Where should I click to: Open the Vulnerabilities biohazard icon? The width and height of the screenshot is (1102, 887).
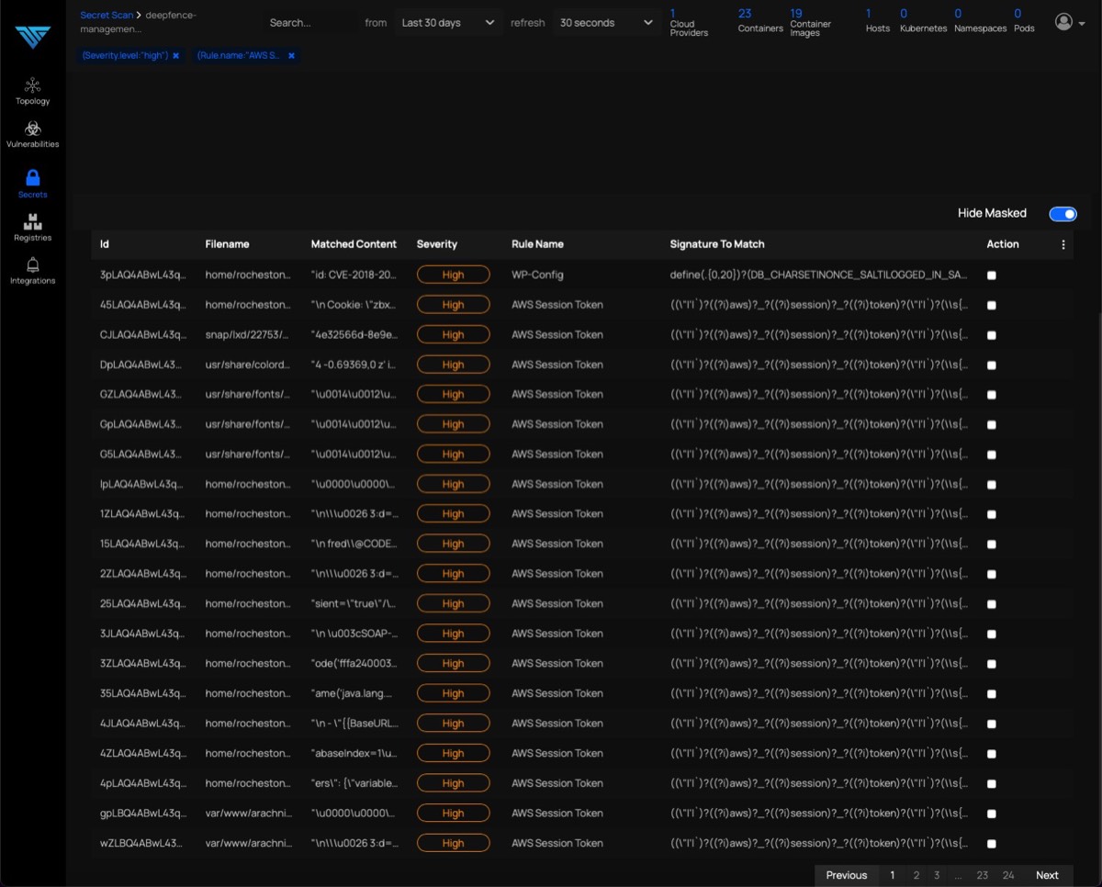pyautogui.click(x=32, y=129)
